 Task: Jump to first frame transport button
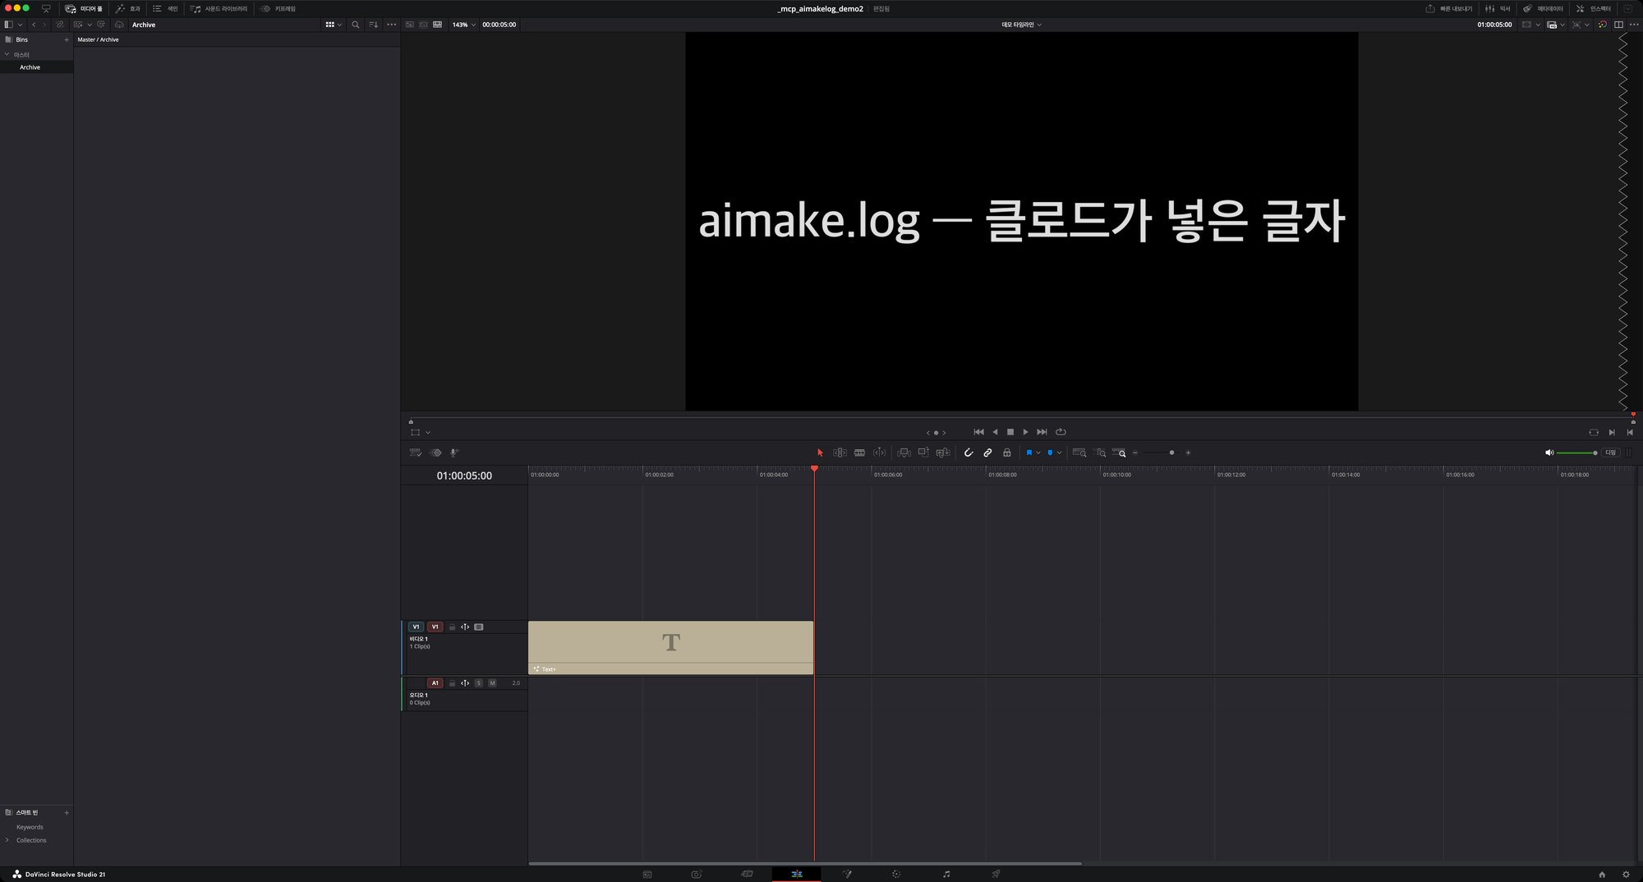coord(978,432)
